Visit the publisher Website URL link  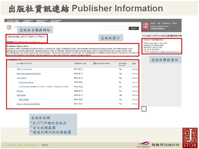click(27, 42)
